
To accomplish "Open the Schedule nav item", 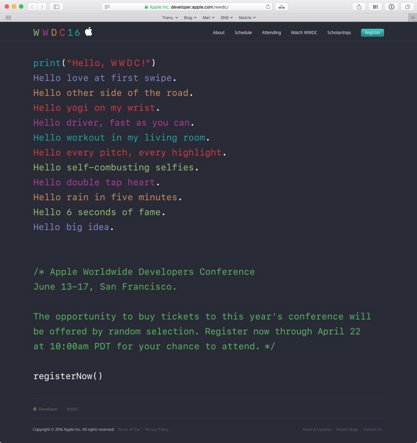I will point(243,32).
